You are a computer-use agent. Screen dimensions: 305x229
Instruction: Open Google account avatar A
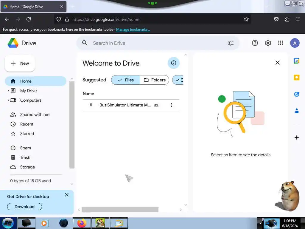pos(295,43)
